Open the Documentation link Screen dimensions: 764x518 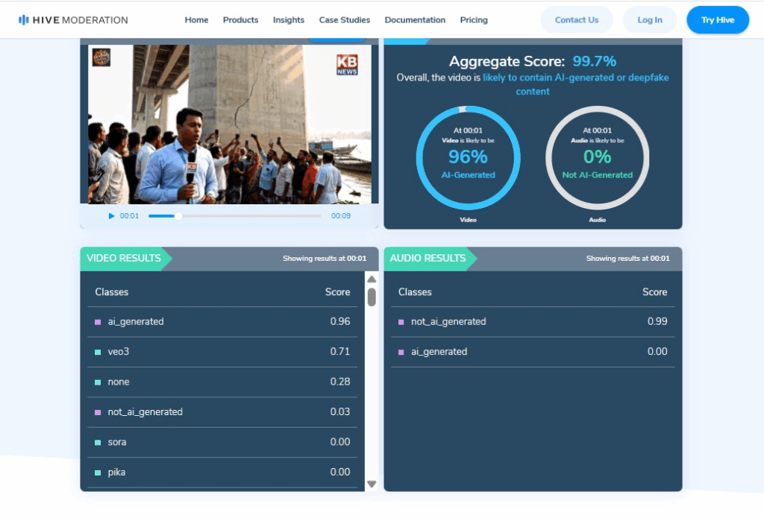click(x=415, y=20)
